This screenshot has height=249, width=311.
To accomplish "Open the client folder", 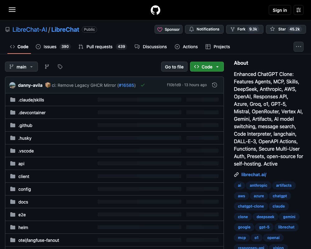I will tap(24, 176).
